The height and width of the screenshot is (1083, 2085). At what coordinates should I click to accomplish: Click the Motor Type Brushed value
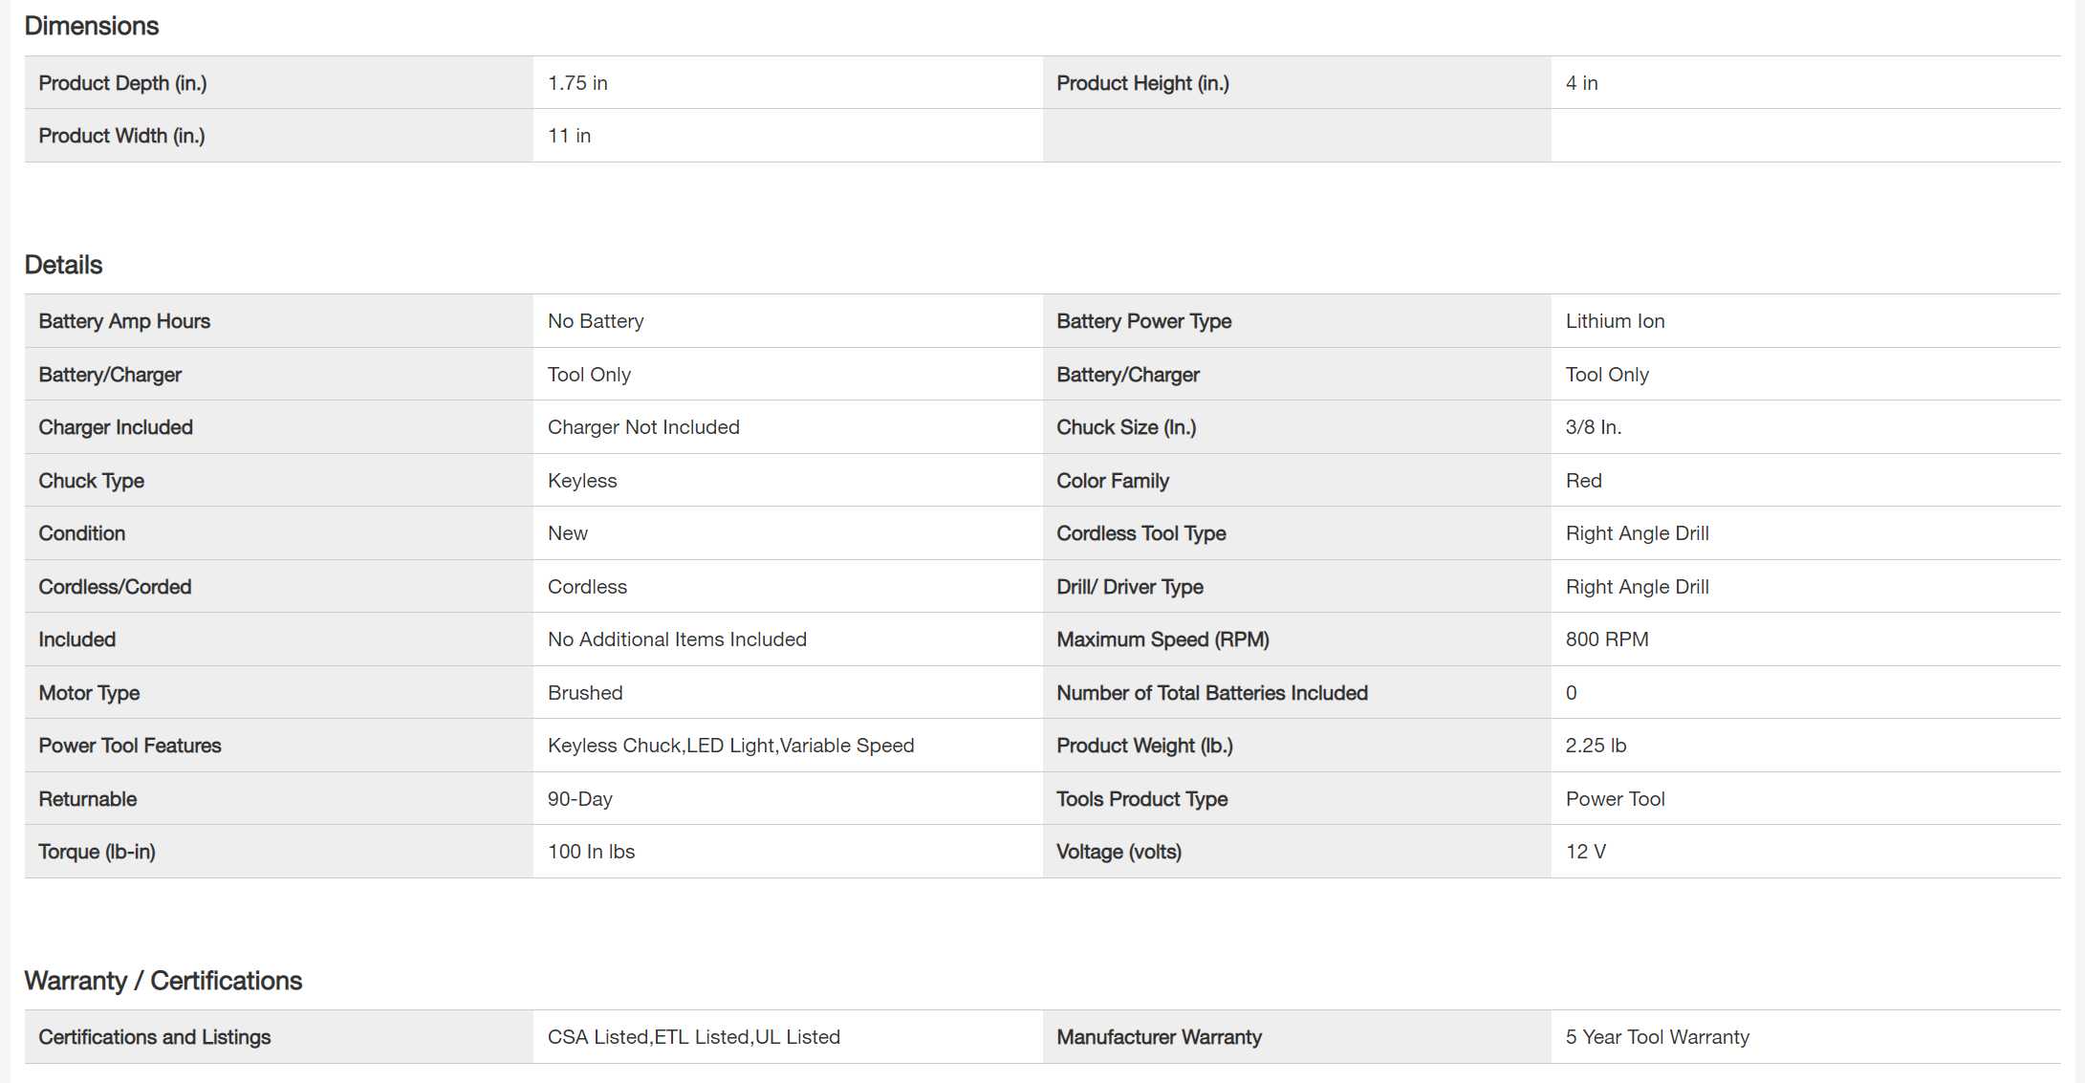(585, 693)
